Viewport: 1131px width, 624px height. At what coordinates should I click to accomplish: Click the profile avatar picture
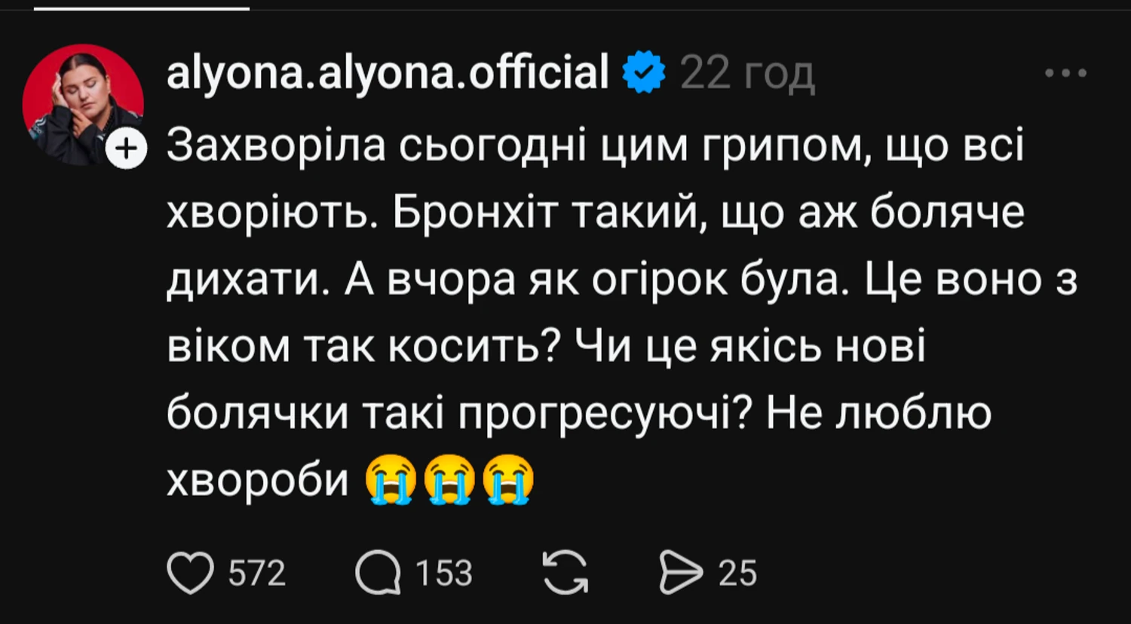click(82, 104)
